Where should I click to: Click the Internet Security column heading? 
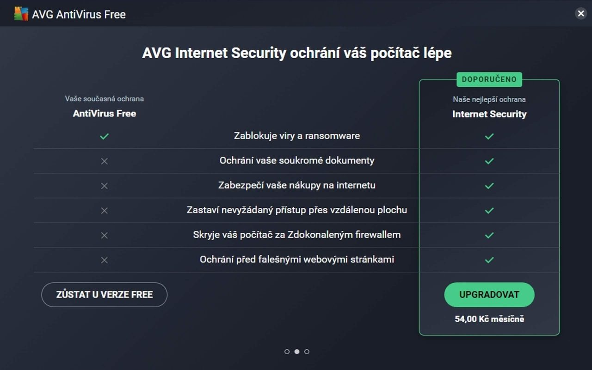click(489, 114)
